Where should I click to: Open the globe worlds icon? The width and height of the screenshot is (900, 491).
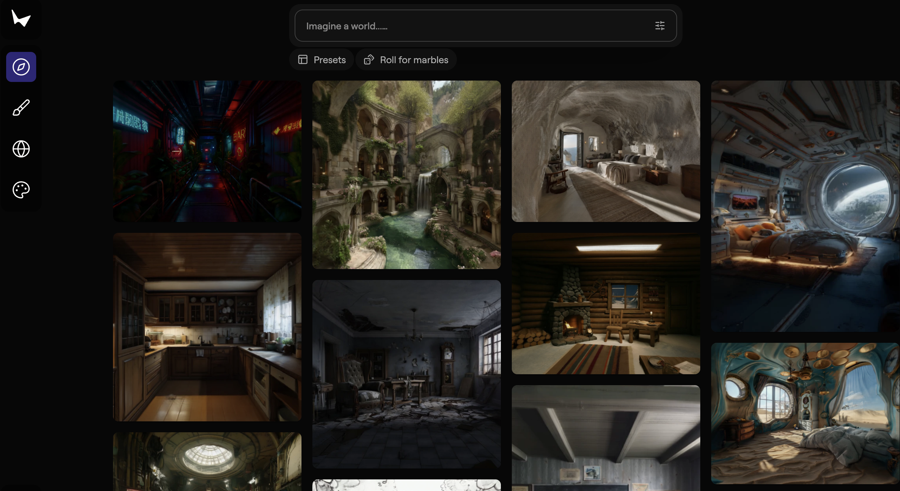point(21,149)
